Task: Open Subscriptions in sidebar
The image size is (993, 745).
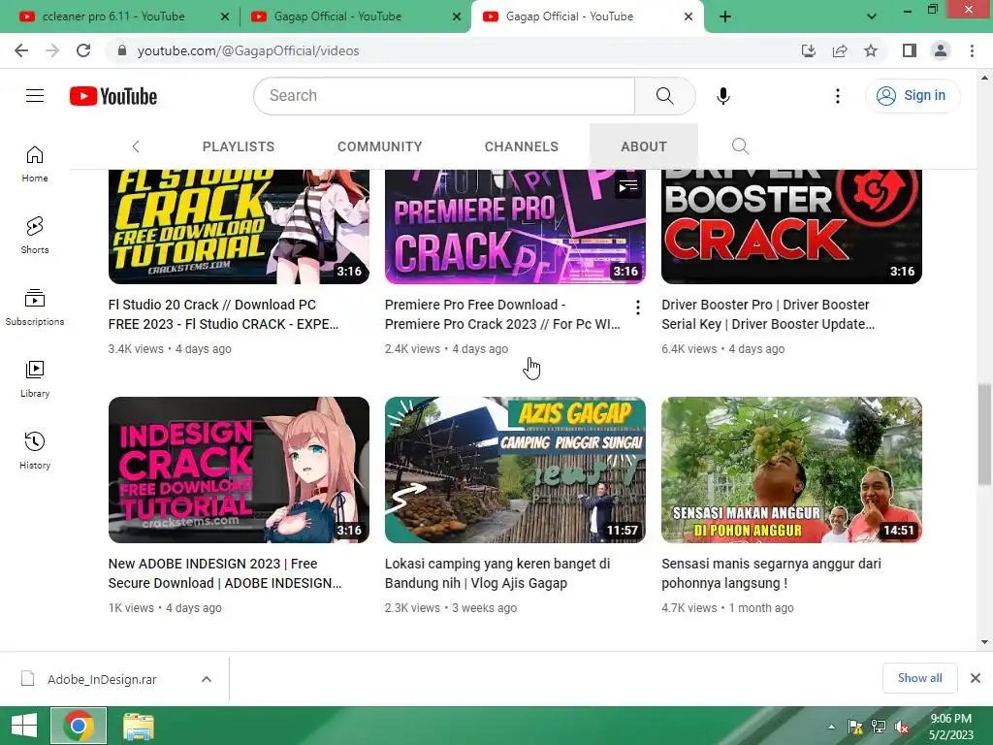Action: [35, 308]
